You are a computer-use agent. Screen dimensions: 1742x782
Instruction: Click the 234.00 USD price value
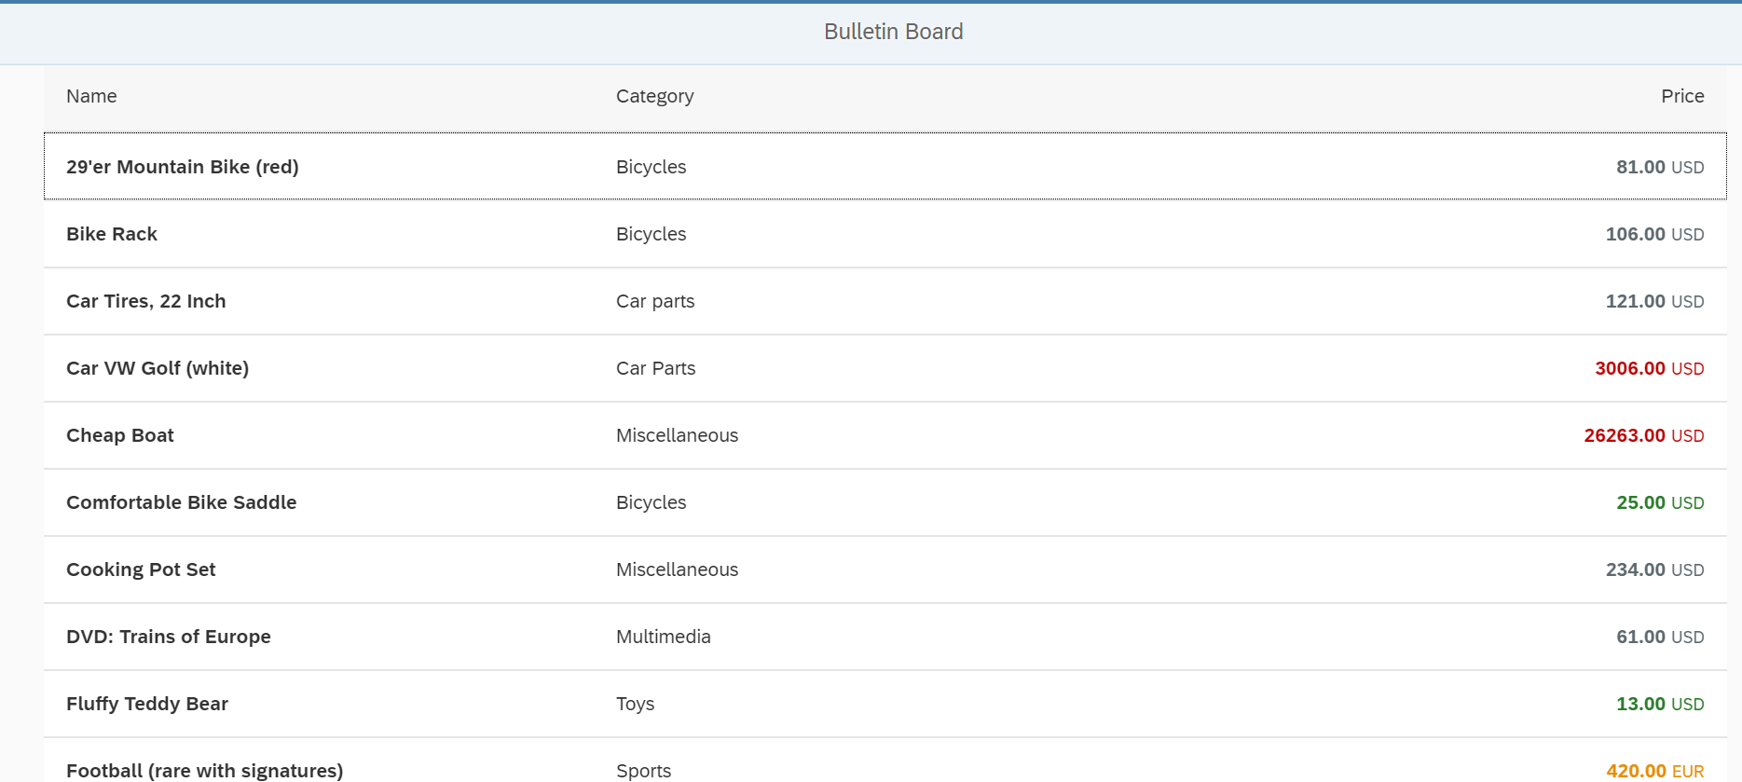[1654, 569]
